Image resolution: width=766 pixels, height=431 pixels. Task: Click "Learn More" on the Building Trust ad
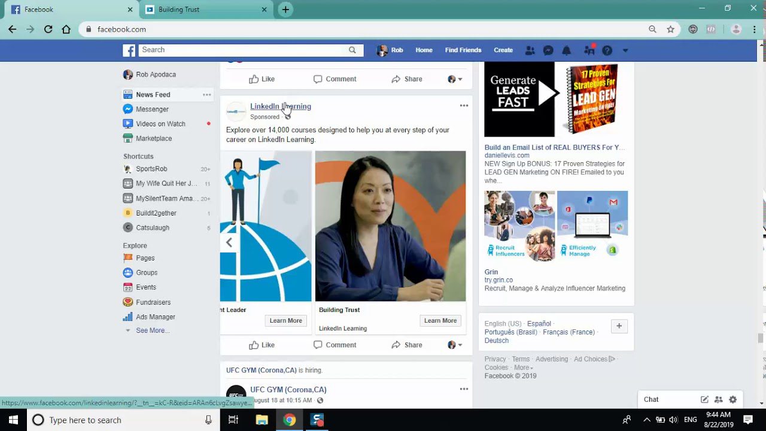[440, 320]
